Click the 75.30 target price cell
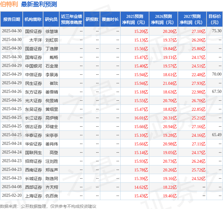Viewport: 223px width, 209px height. (x=216, y=31)
